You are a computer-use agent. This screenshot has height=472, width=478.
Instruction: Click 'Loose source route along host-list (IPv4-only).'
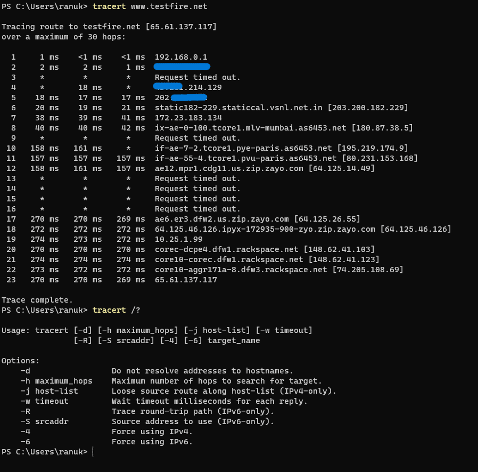(x=224, y=391)
